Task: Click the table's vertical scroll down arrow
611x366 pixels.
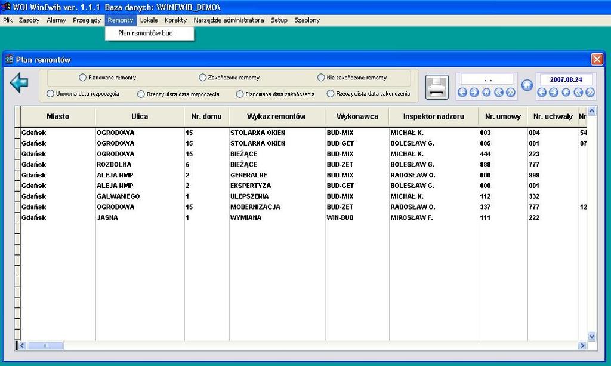Action: pos(591,336)
